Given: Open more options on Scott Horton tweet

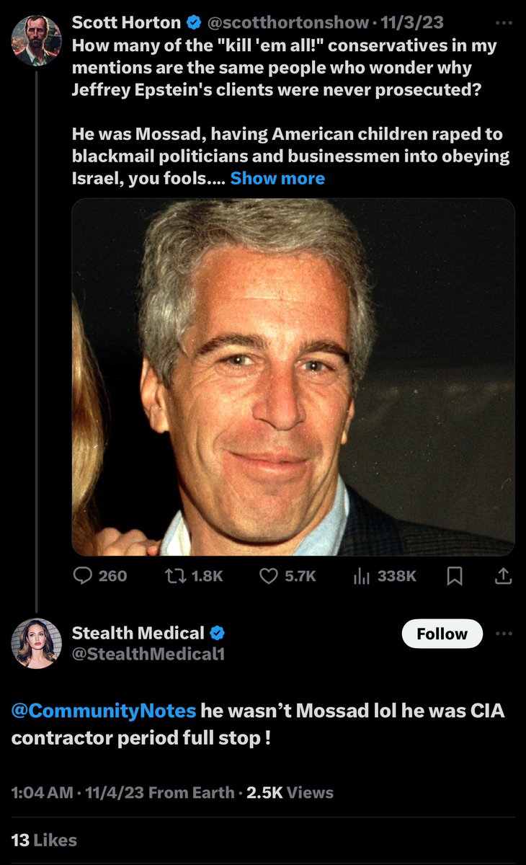Looking at the screenshot, I should pyautogui.click(x=504, y=22).
